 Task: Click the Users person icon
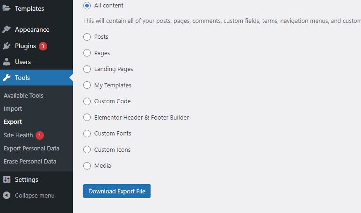tap(7, 62)
